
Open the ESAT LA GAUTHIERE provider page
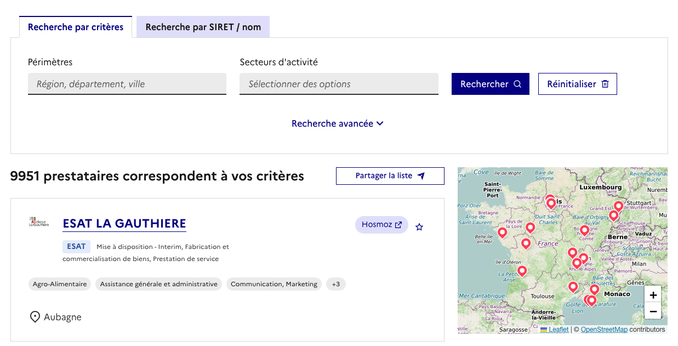click(x=124, y=224)
